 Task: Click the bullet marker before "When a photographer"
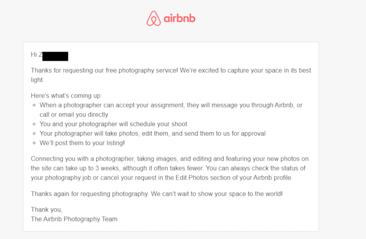pyautogui.click(x=33, y=105)
